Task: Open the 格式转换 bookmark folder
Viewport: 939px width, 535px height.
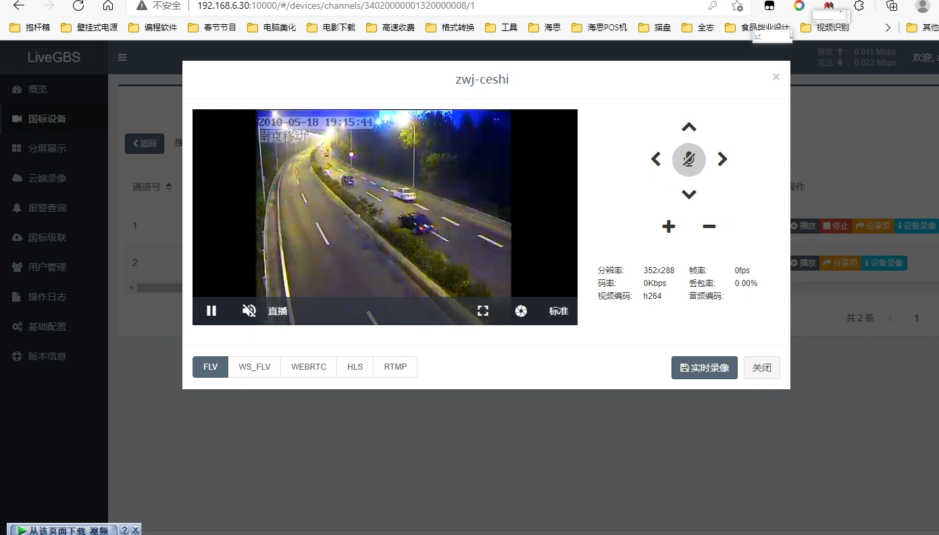Action: tap(450, 28)
